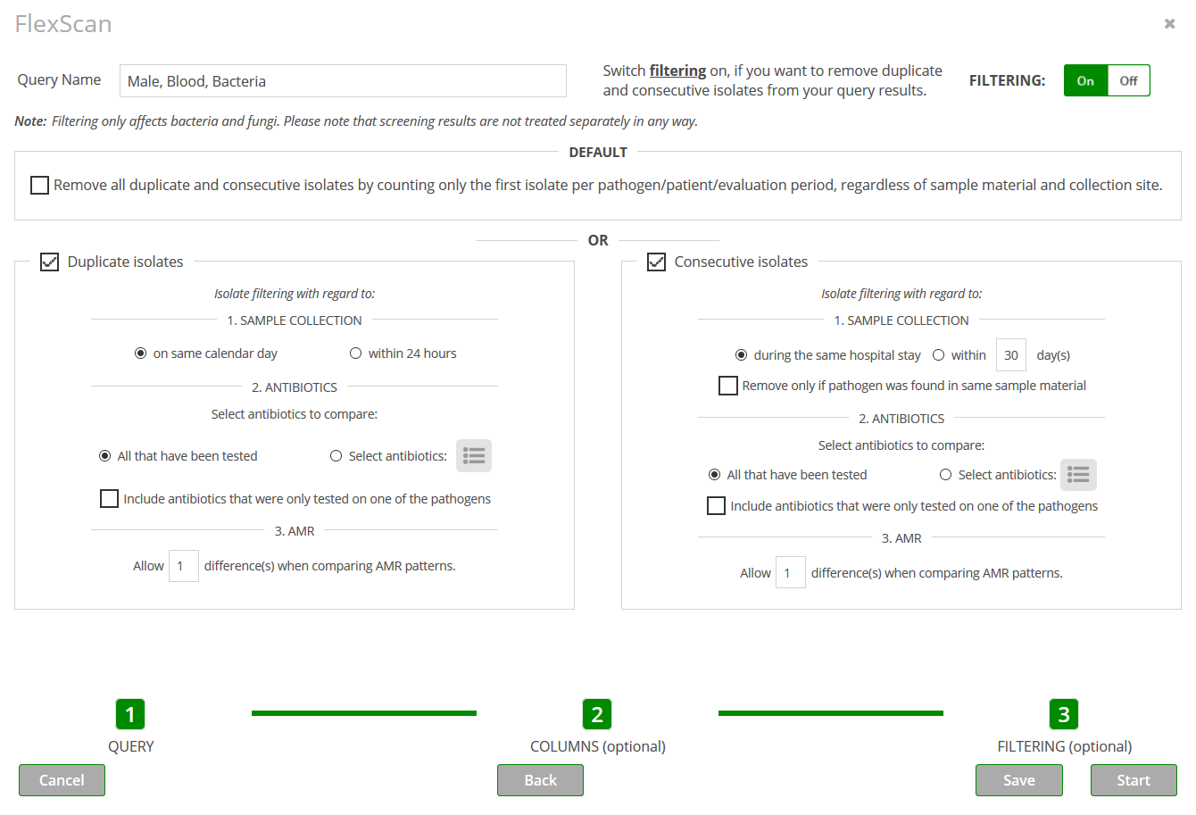Enable default remove all duplicate isolates option
1196x815 pixels.
click(39, 185)
